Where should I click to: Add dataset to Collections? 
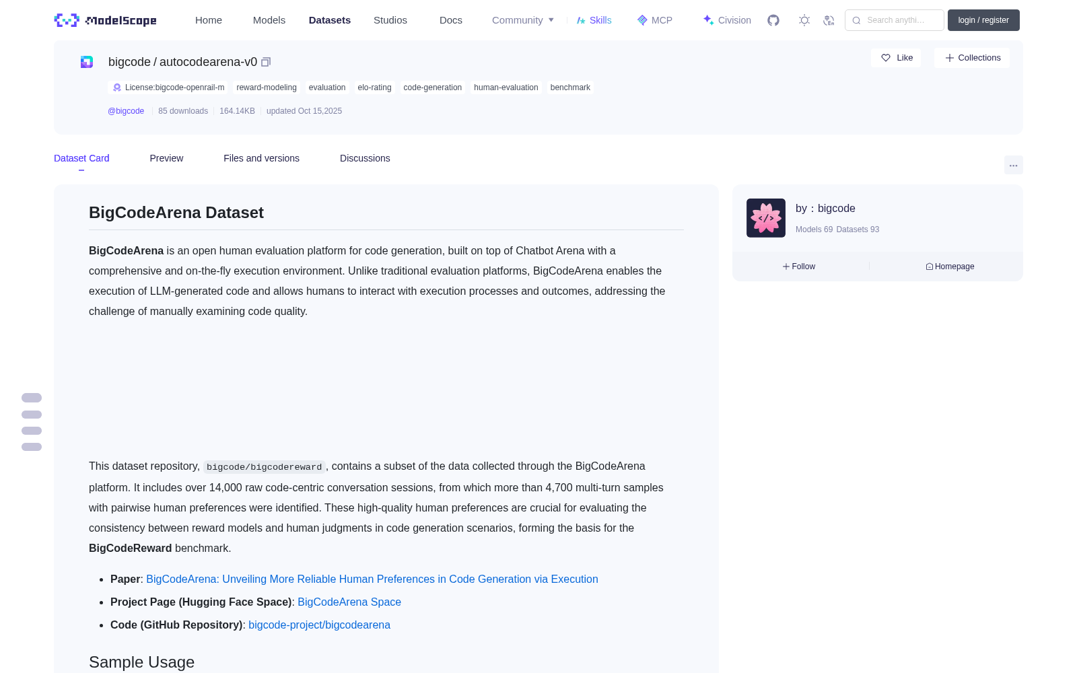(x=972, y=58)
